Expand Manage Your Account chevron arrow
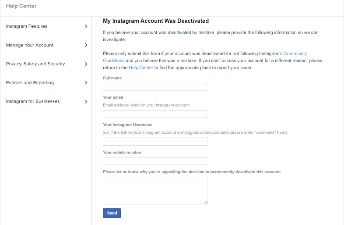 pyautogui.click(x=86, y=45)
